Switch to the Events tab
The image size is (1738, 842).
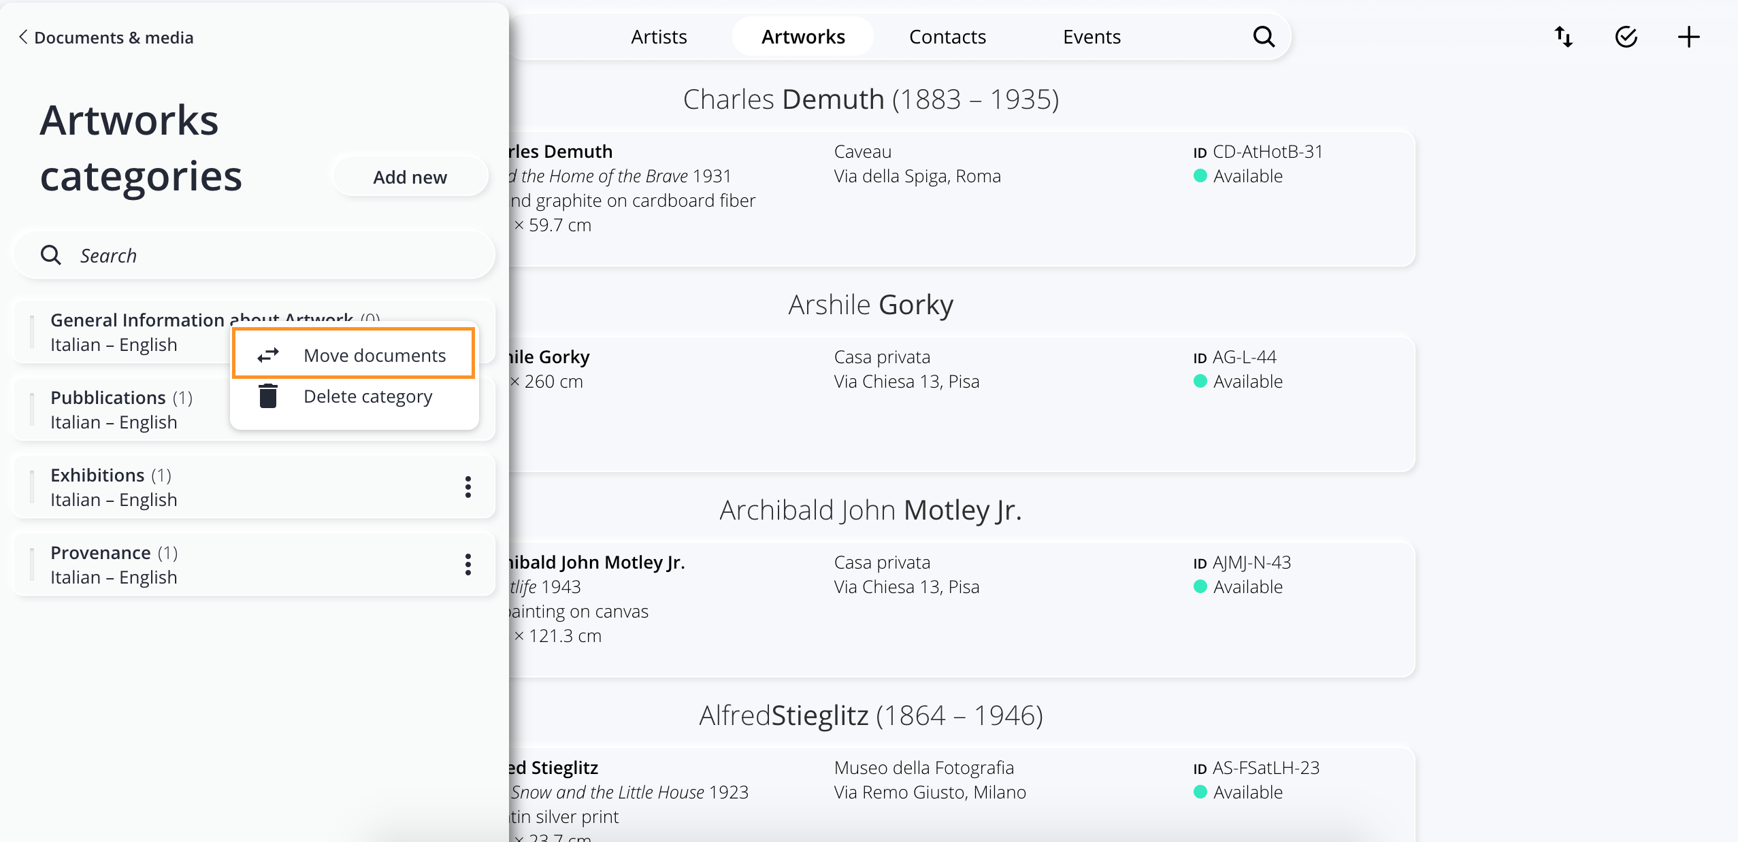pos(1092,37)
